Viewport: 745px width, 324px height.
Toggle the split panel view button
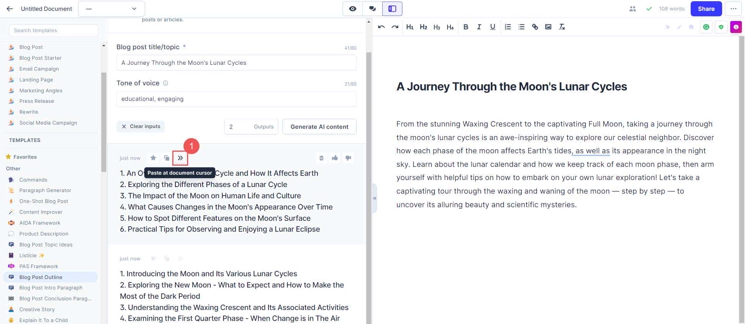point(392,9)
